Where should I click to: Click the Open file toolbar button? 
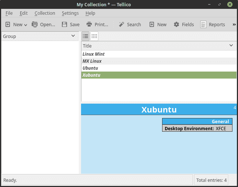pyautogui.click(x=43, y=24)
